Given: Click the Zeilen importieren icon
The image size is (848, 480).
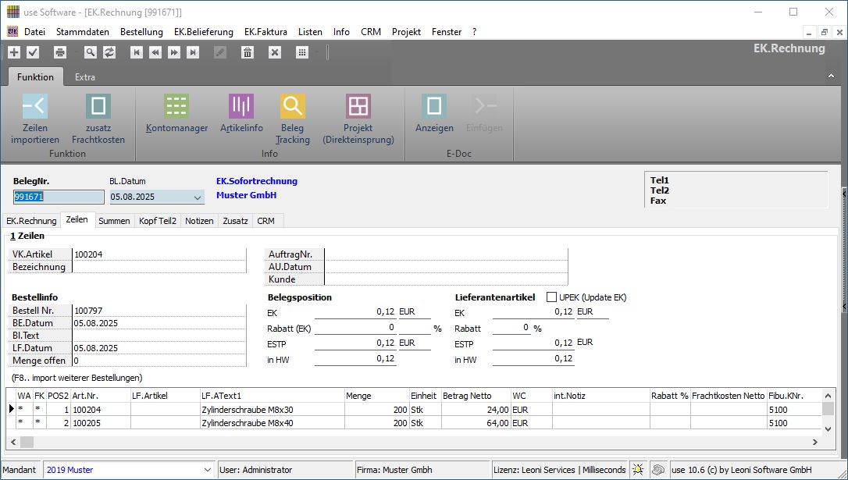Looking at the screenshot, I should coord(35,107).
